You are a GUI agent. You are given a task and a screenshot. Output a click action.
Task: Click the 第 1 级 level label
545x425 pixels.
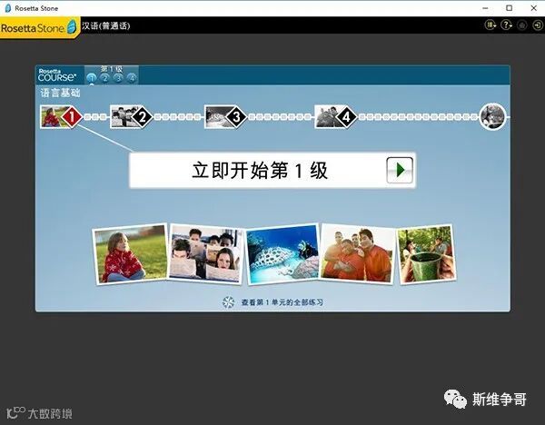pos(112,69)
